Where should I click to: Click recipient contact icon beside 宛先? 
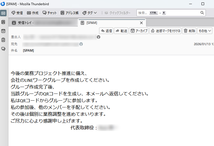coord(81,44)
